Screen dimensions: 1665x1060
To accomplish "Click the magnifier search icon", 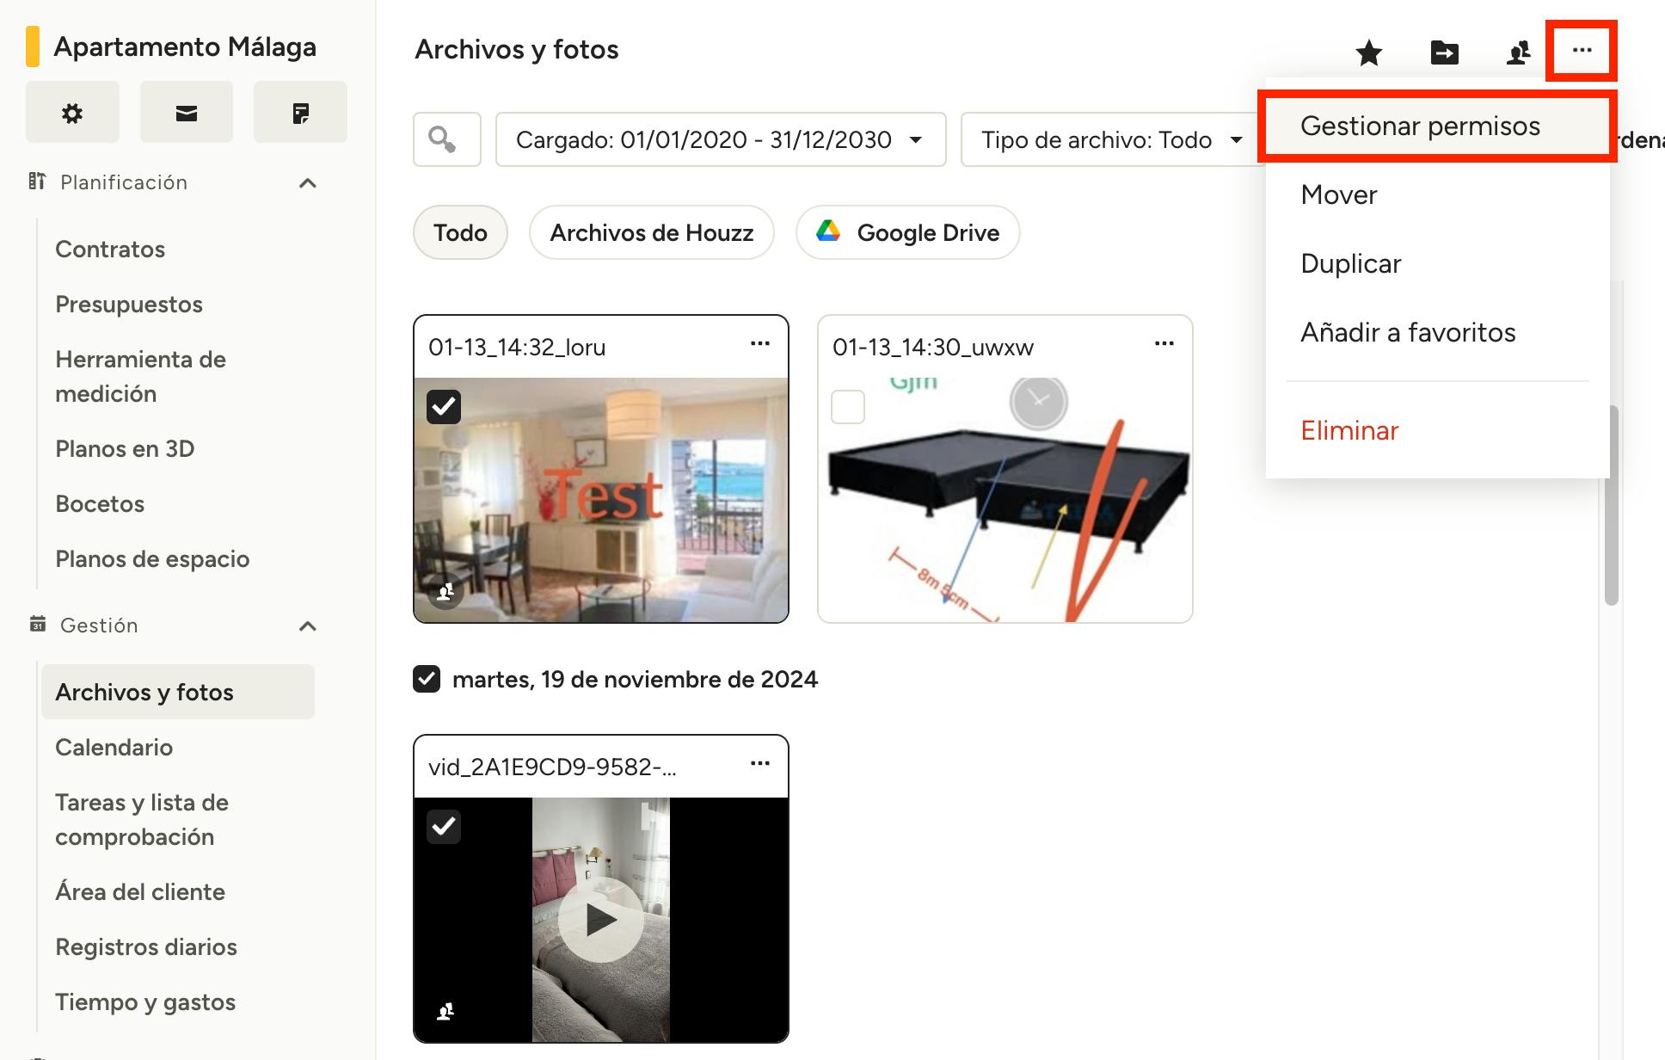I will pyautogui.click(x=443, y=139).
